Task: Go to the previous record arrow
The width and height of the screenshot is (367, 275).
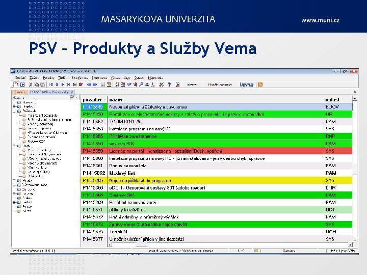Action: [57, 85]
